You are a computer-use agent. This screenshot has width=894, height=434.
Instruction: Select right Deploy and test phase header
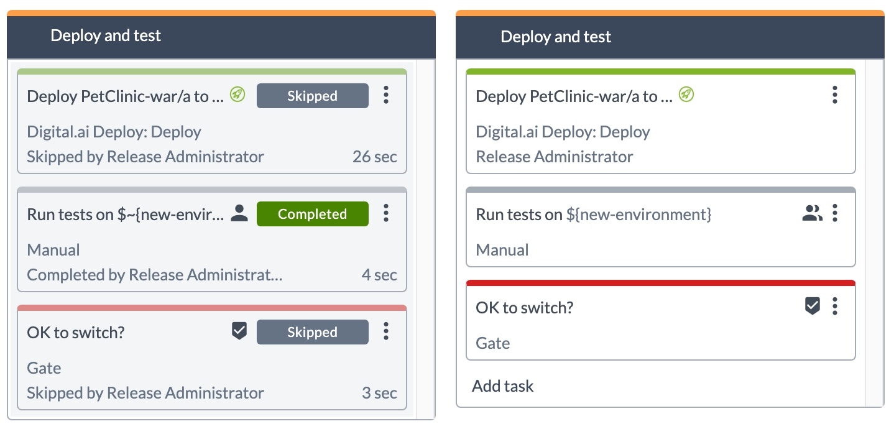coord(556,37)
